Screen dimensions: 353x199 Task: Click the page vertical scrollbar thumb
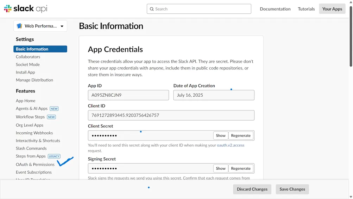pyautogui.click(x=351, y=36)
